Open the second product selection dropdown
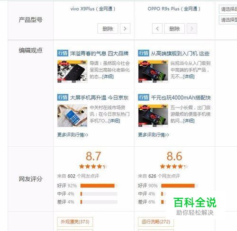 click(228, 20)
